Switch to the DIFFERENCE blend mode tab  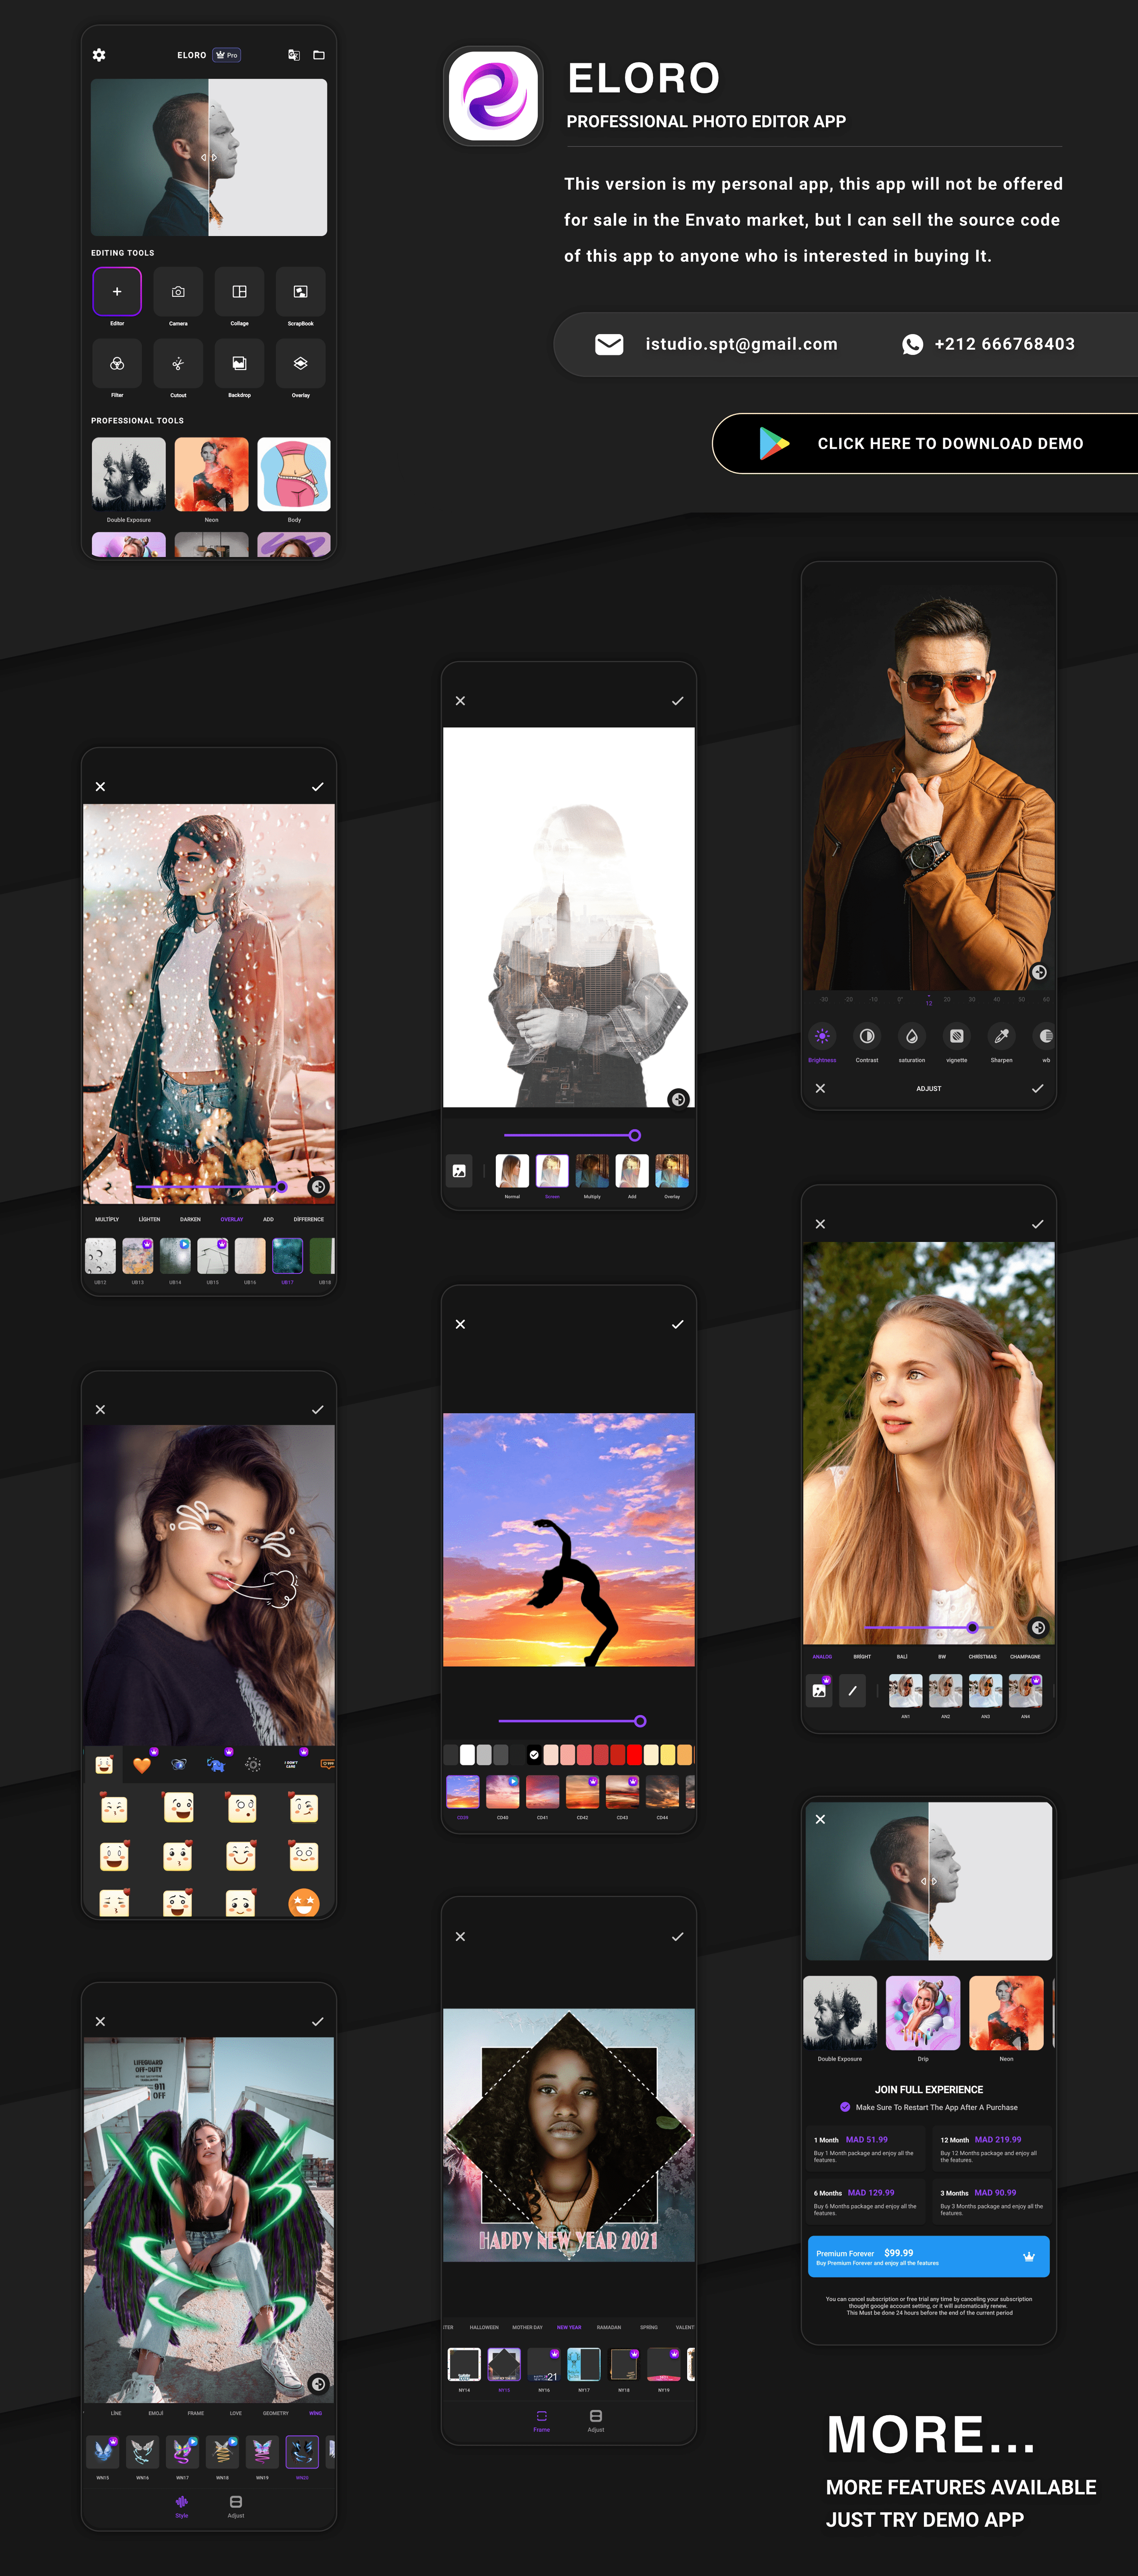[309, 1219]
